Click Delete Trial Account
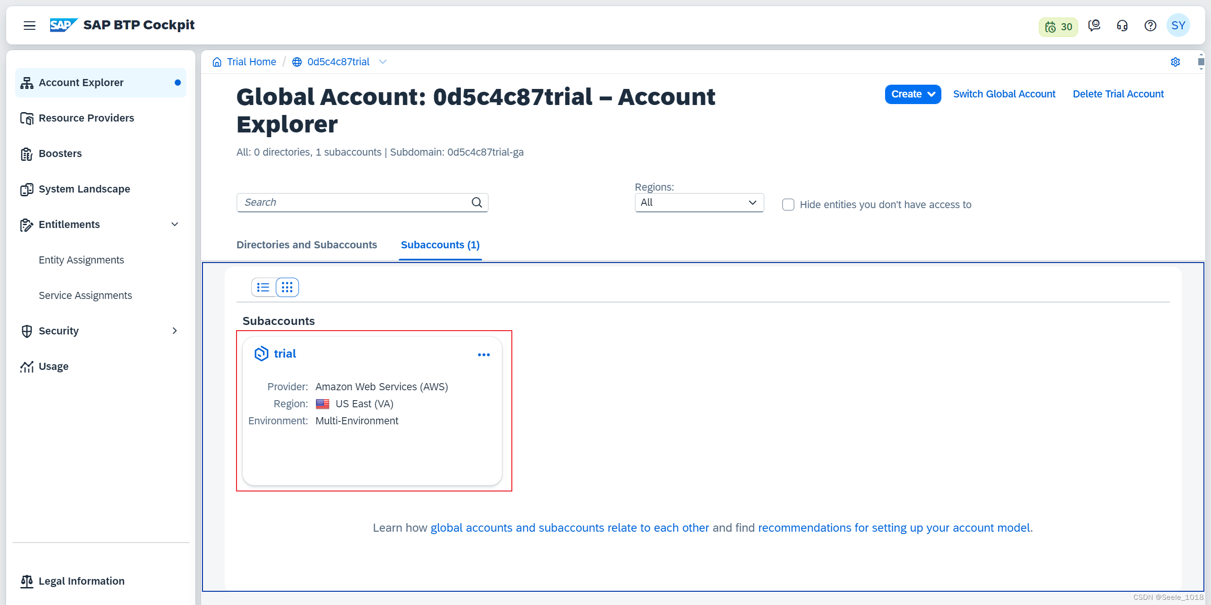Image resolution: width=1211 pixels, height=605 pixels. click(1118, 94)
